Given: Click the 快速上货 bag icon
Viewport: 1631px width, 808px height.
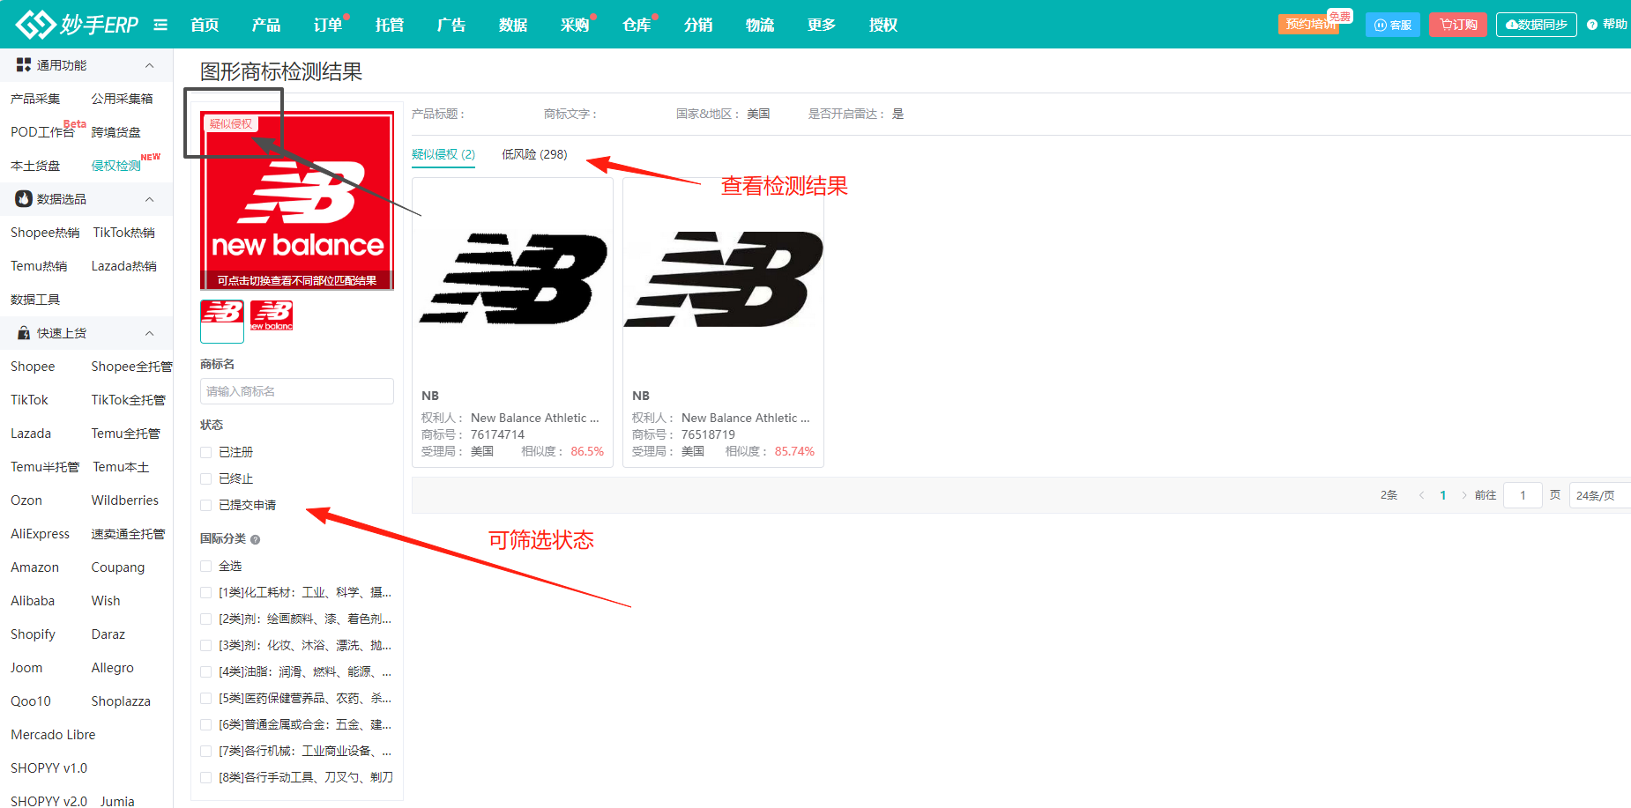Looking at the screenshot, I should coord(24,333).
